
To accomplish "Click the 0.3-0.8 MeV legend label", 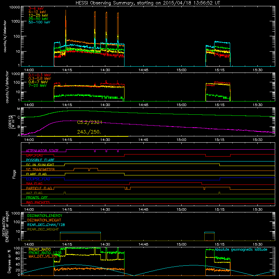I will pyautogui.click(x=40, y=78).
